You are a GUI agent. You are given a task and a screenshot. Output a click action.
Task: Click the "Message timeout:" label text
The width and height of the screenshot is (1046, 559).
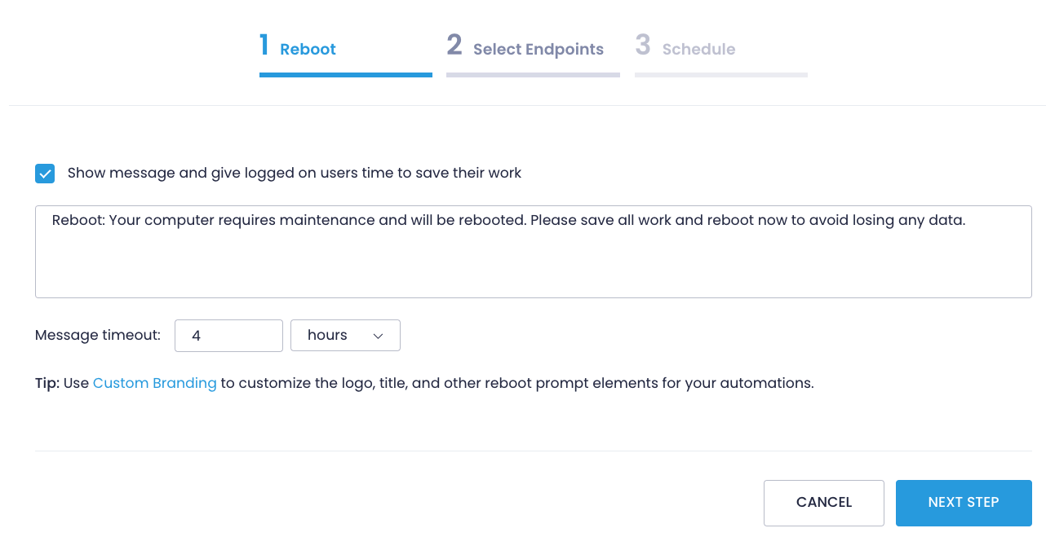pyautogui.click(x=98, y=335)
